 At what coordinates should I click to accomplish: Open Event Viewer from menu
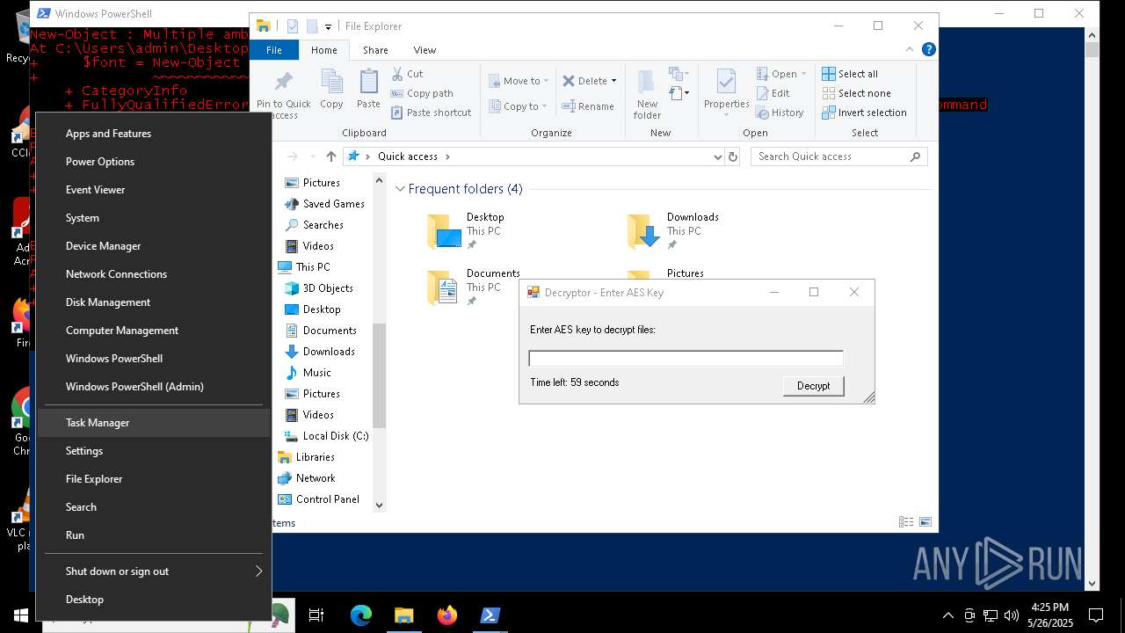point(154,190)
